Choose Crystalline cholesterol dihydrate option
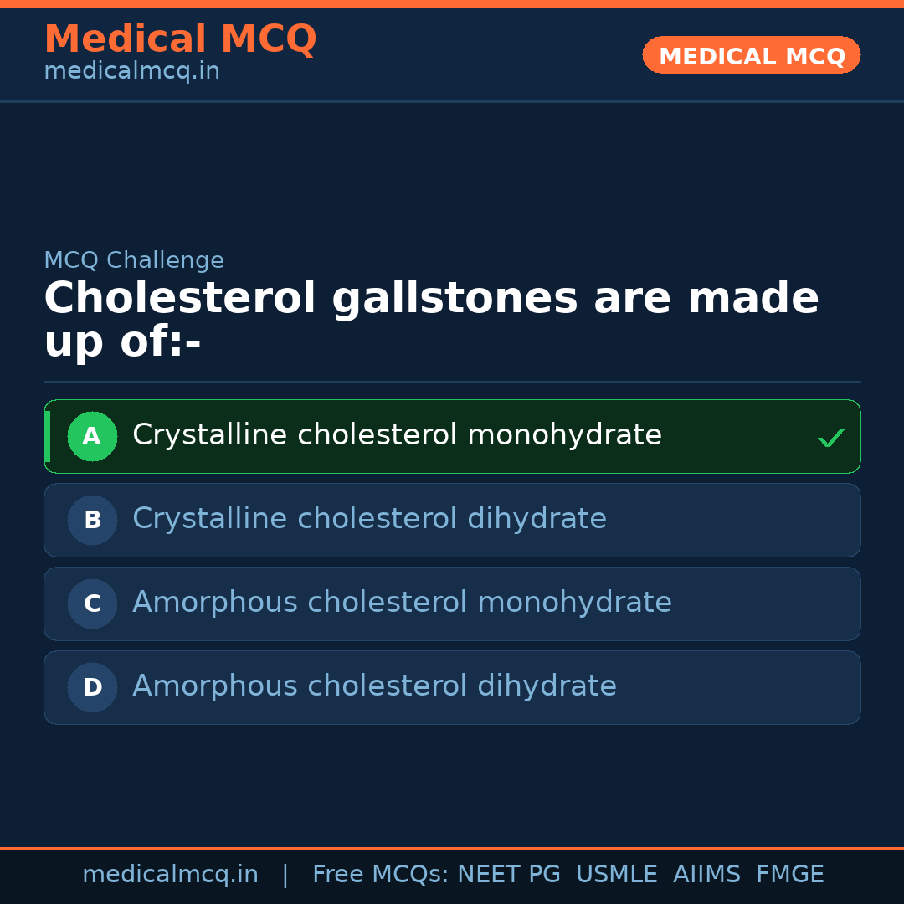The image size is (904, 904). pos(369,519)
